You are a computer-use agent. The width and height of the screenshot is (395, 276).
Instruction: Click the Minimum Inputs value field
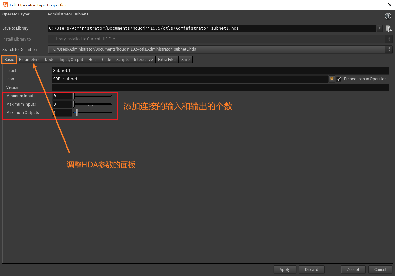tap(62, 96)
